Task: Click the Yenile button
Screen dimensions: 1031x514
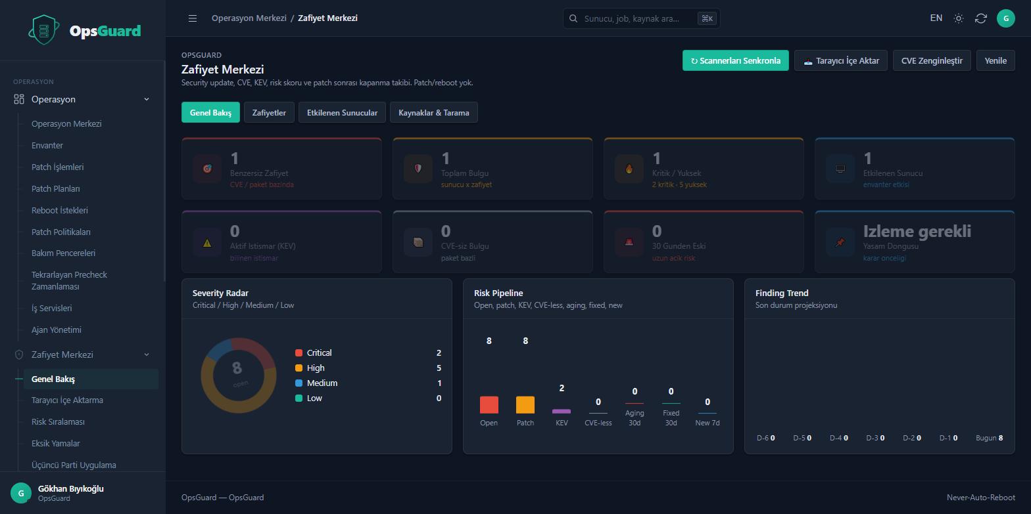Action: (x=995, y=60)
